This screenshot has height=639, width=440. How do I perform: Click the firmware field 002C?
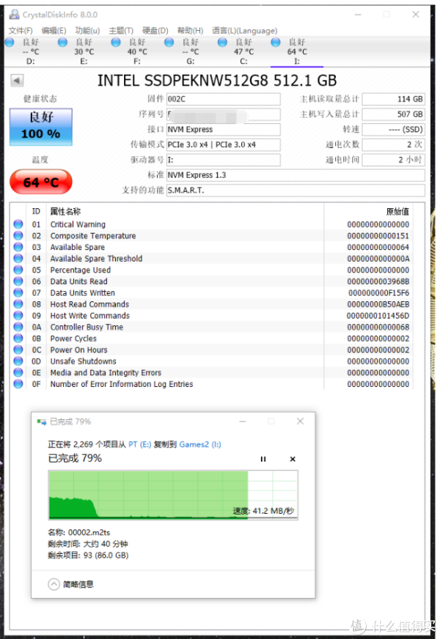224,99
